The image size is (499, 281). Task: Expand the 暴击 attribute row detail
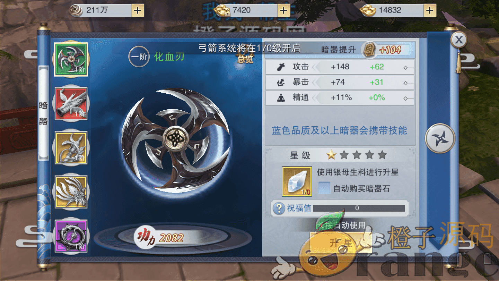[x=340, y=82]
